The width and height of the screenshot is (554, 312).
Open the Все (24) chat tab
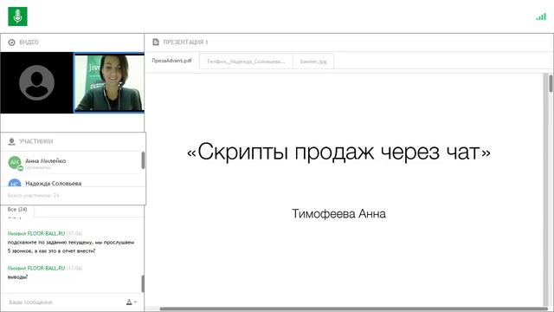point(17,210)
